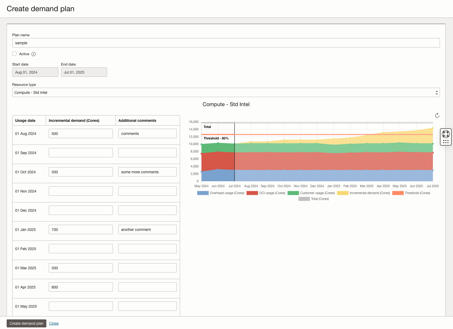Click the demand field with 800 for 01 Apr 2025
Screen dimensions: 453x329
[x=80, y=287]
